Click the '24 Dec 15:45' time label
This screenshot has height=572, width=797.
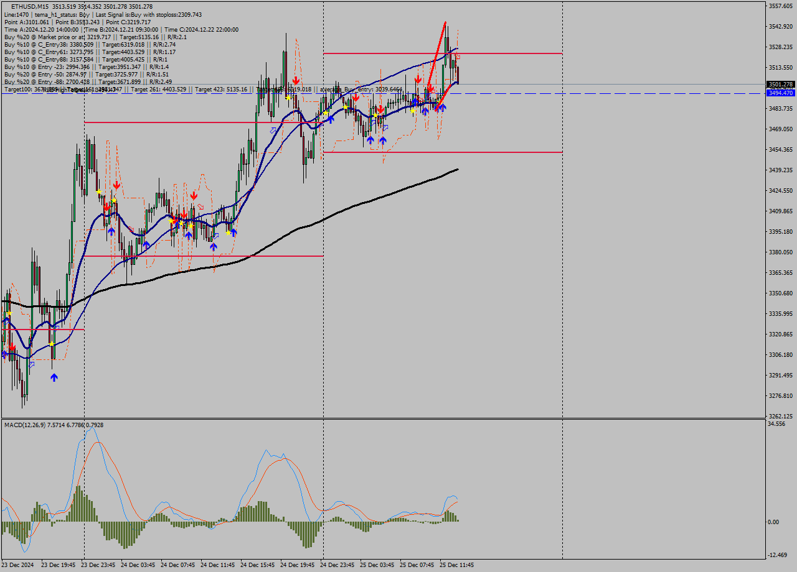257,565
